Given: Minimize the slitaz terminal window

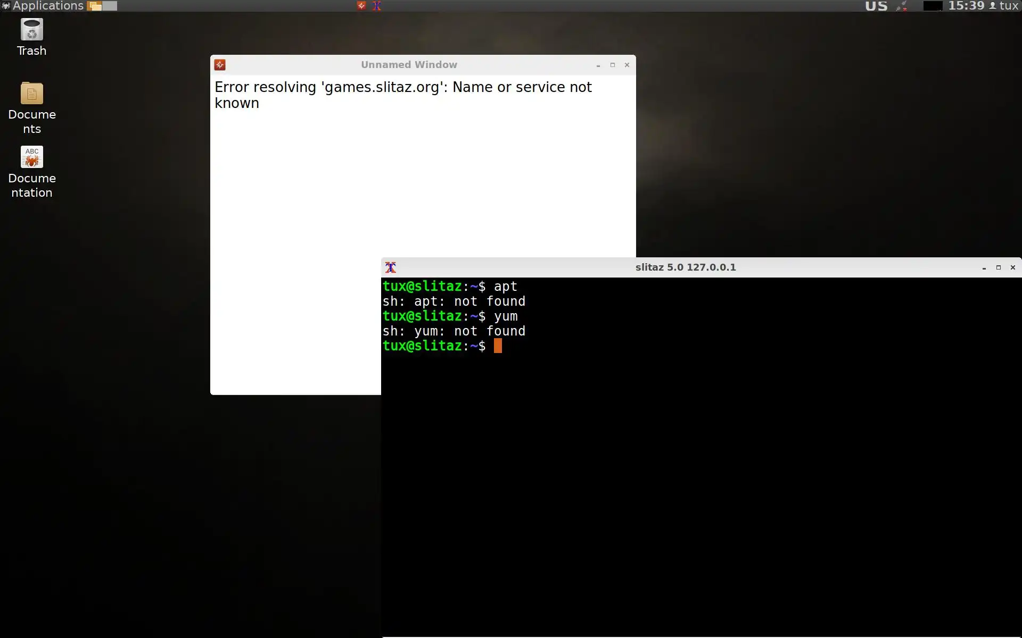Looking at the screenshot, I should coord(984,267).
